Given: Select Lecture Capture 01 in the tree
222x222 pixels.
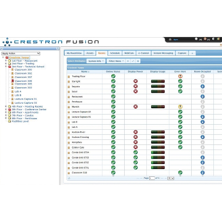Looking at the screenshot, I should 26,99.
